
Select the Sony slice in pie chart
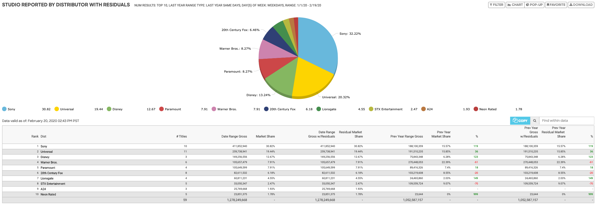click(x=318, y=43)
